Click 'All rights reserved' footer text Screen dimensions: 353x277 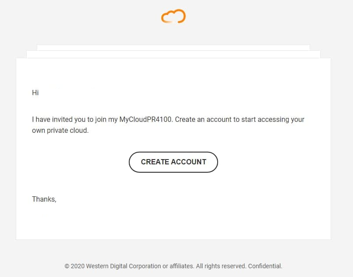tap(221, 266)
